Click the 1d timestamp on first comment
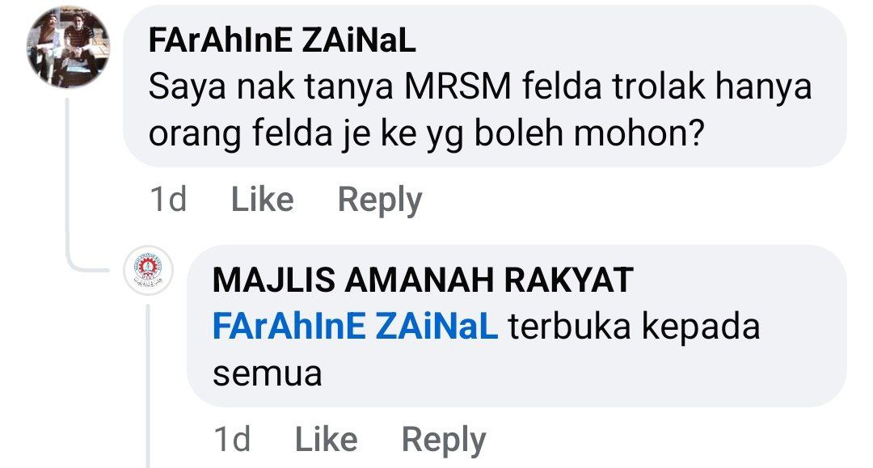The image size is (873, 468). (168, 199)
